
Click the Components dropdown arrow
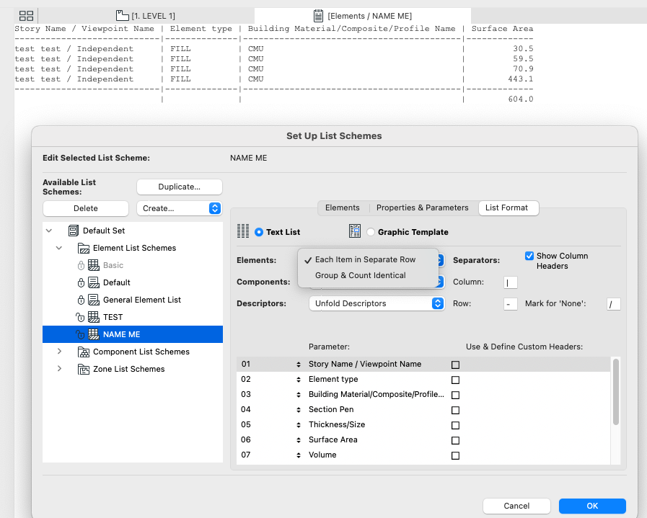(x=440, y=282)
